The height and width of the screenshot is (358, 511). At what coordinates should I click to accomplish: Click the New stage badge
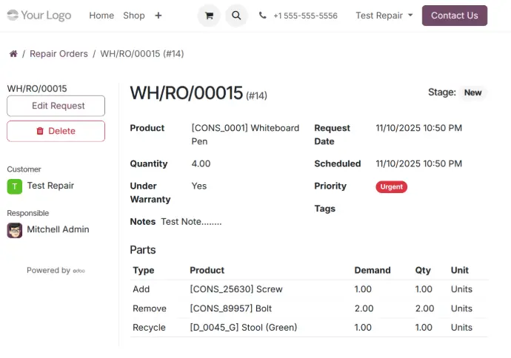tap(472, 92)
